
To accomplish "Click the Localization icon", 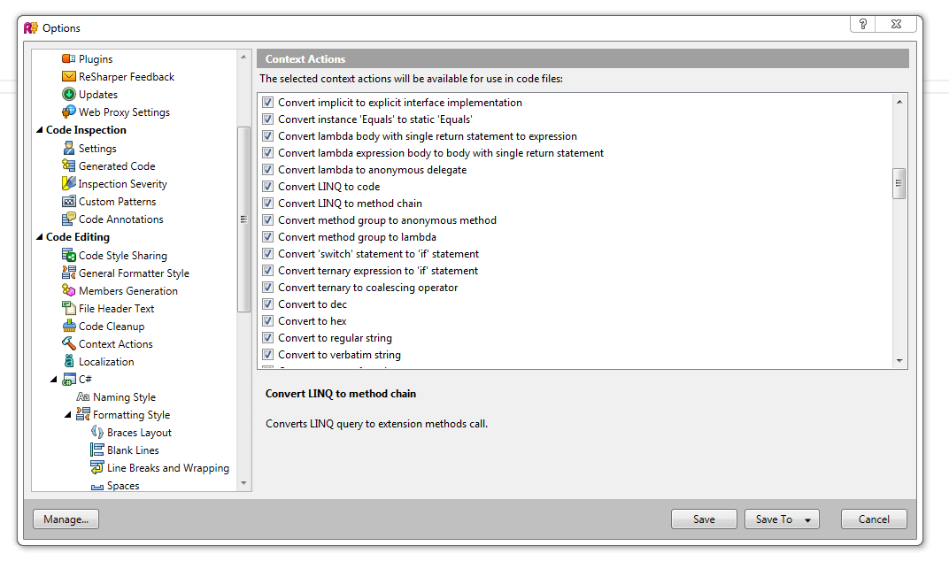I will click(x=68, y=361).
